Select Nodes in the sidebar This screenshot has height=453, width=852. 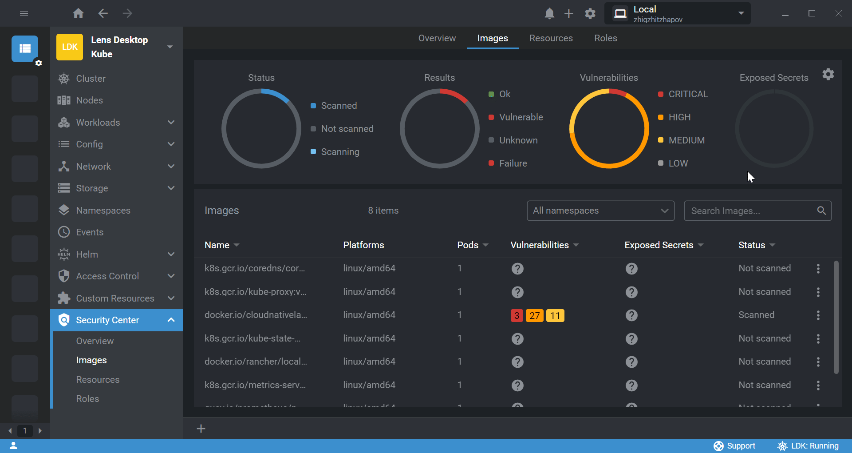[63, 100]
